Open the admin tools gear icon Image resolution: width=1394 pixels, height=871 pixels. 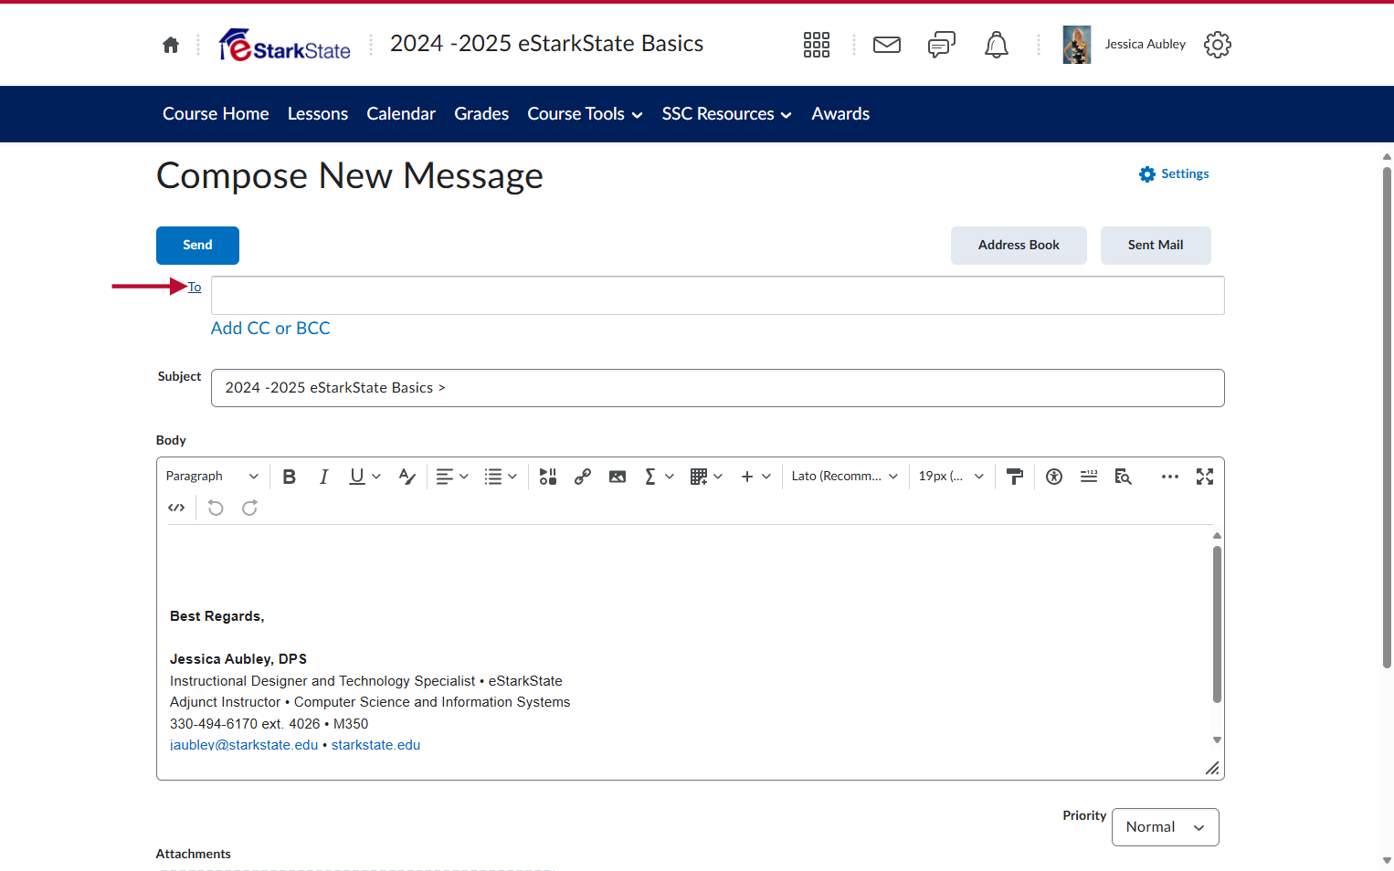pos(1218,45)
